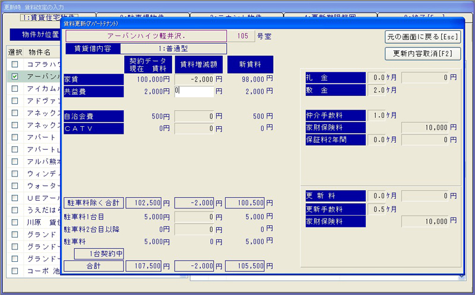The image size is (475, 295).
Task: Click the 物件カナ位置 button
Action: coord(36,34)
